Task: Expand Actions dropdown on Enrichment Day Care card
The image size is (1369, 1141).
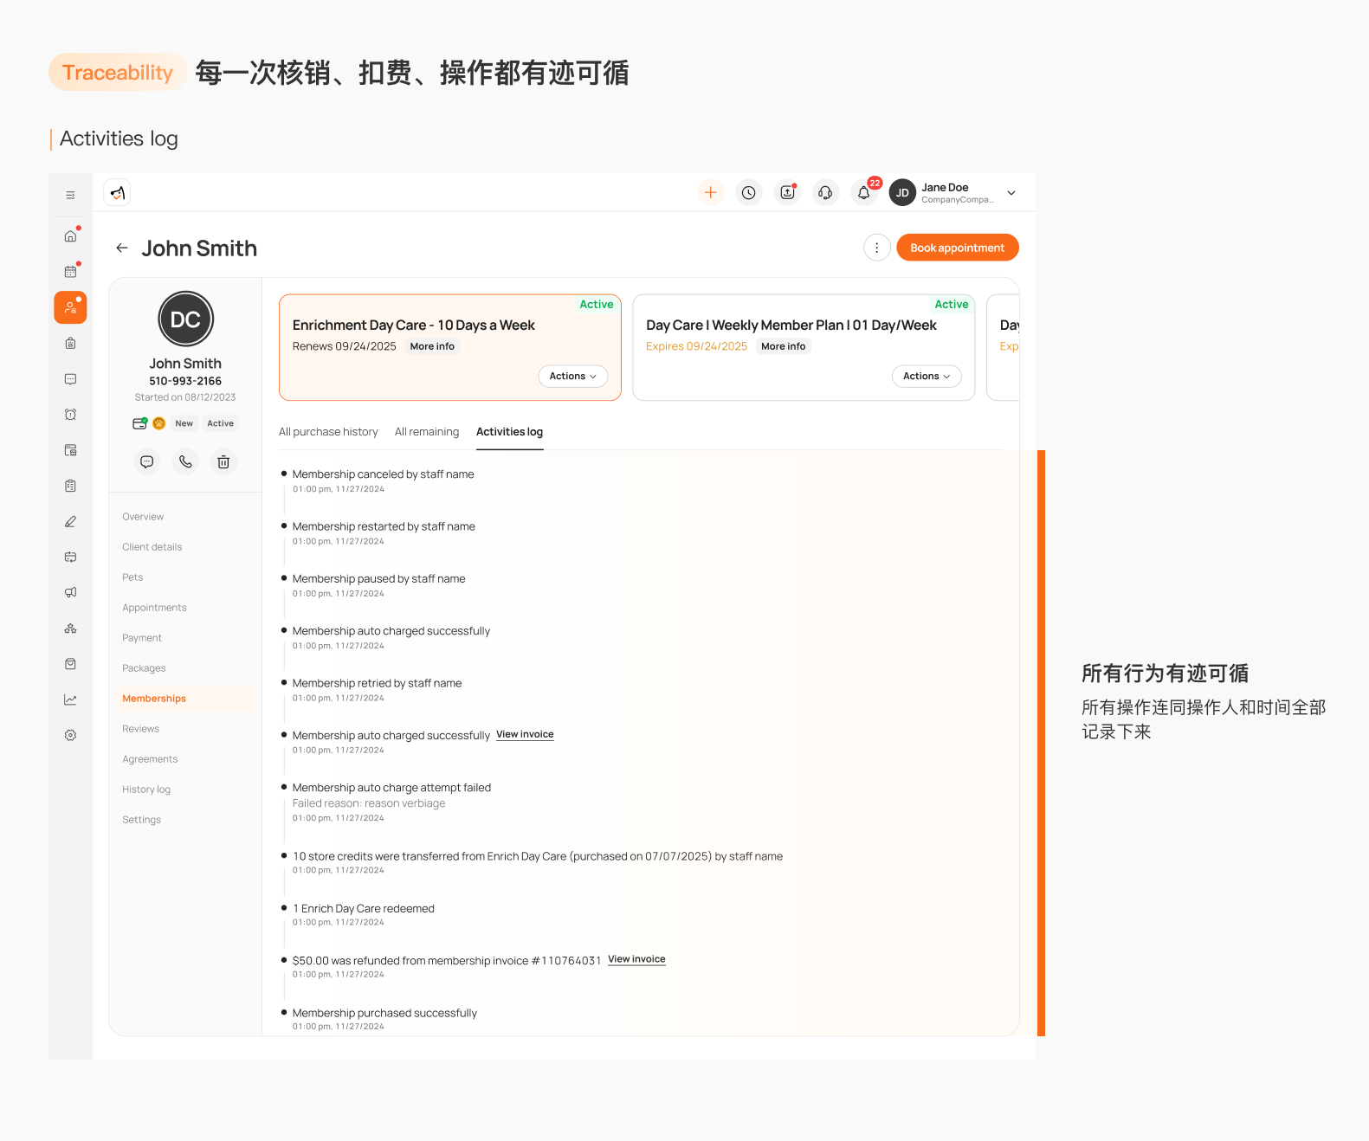Action: coord(573,377)
